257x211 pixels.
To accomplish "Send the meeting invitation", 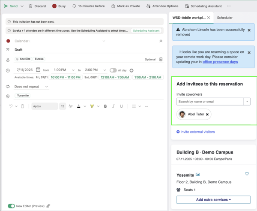I will pos(11,6).
